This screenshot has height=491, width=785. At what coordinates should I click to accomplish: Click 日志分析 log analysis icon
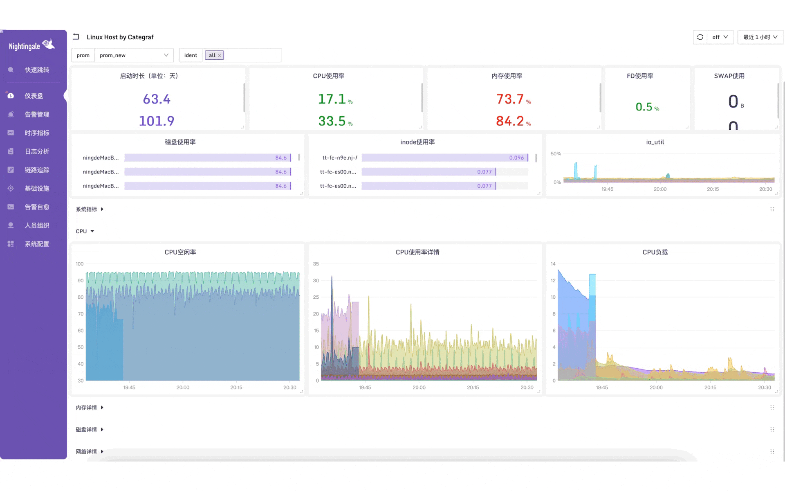point(11,151)
